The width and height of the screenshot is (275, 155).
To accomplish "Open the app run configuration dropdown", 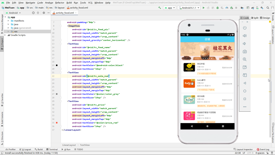I will pos(169,8).
